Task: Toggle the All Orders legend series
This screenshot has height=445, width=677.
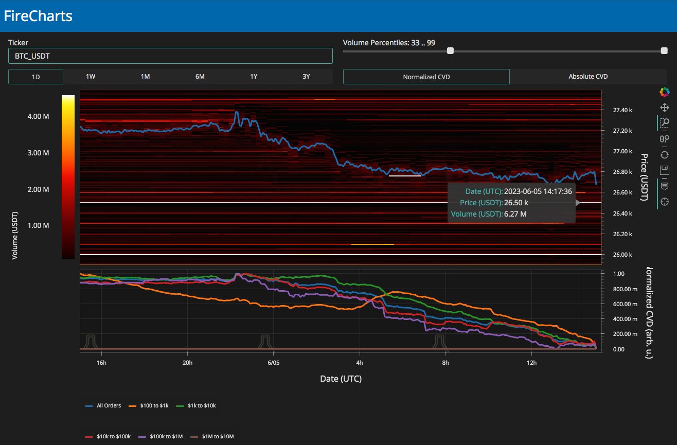Action: tap(103, 406)
